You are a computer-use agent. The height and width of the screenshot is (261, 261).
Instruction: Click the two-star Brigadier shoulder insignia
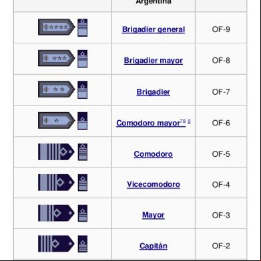click(x=57, y=89)
